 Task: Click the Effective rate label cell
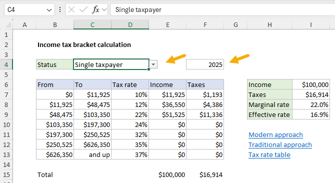[x=269, y=114]
